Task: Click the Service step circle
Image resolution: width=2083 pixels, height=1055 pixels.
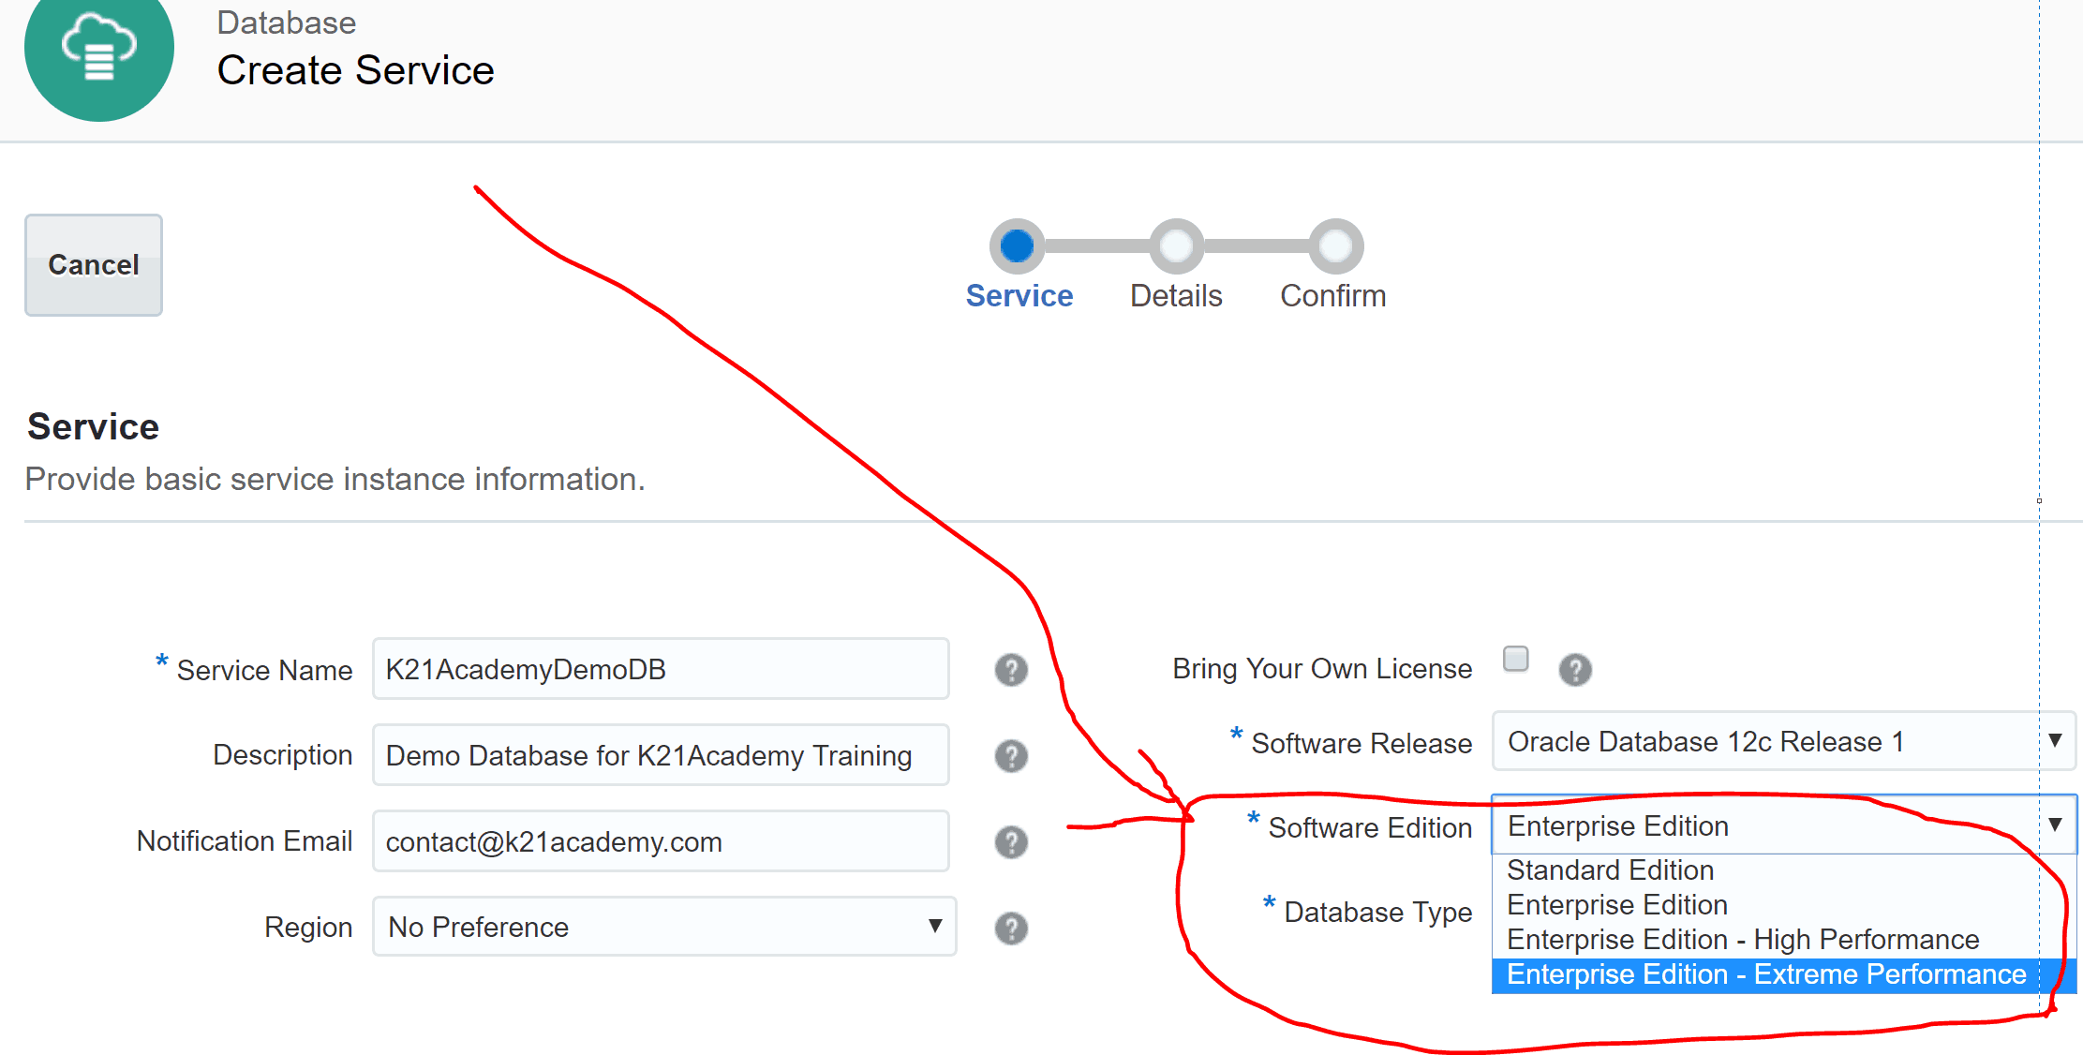Action: point(1017,246)
